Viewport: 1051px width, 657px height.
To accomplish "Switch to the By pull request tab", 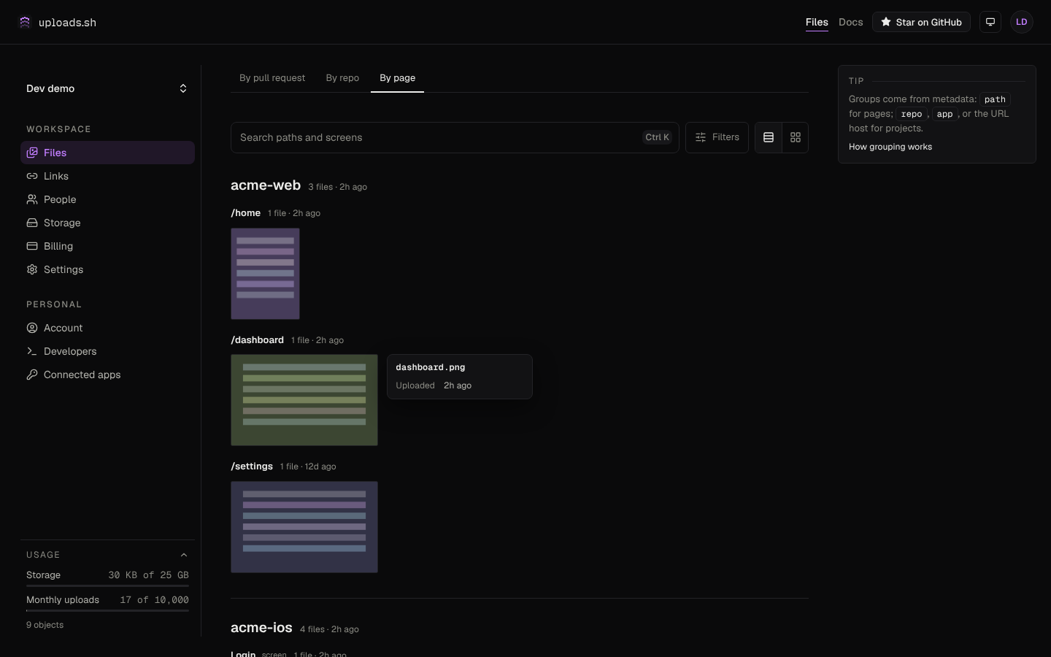I will [x=272, y=78].
